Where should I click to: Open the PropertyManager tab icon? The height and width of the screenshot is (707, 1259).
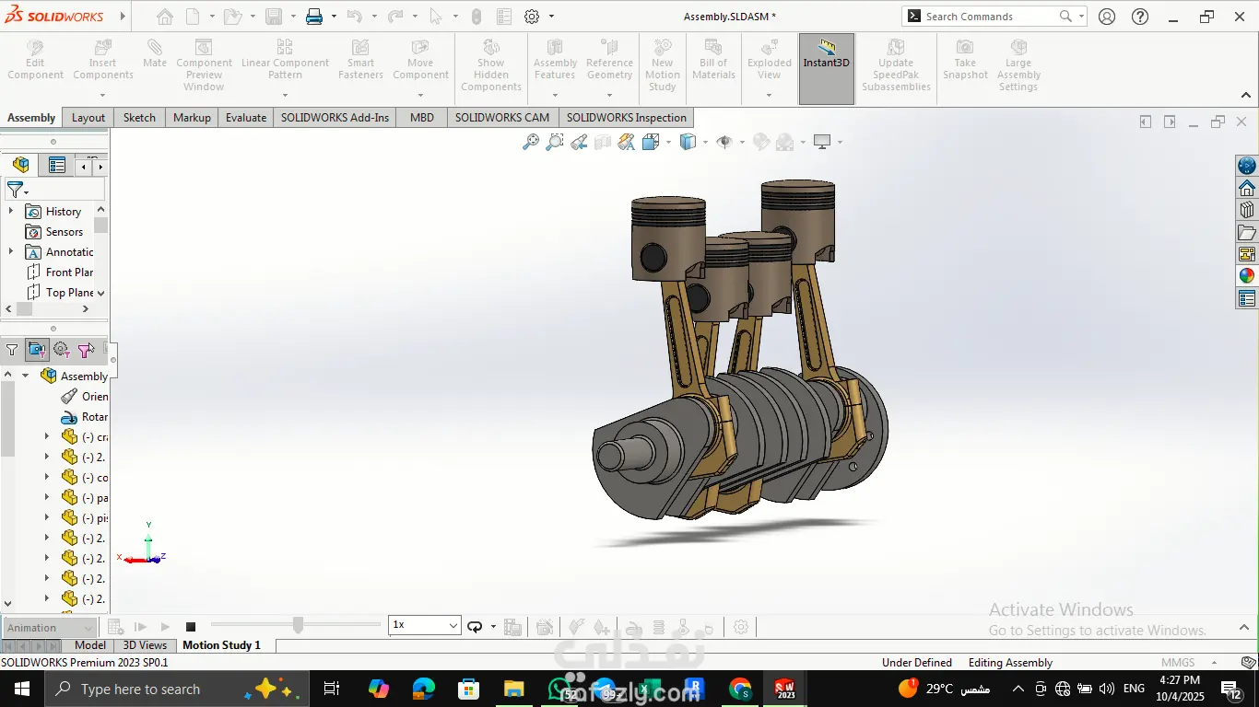point(57,166)
